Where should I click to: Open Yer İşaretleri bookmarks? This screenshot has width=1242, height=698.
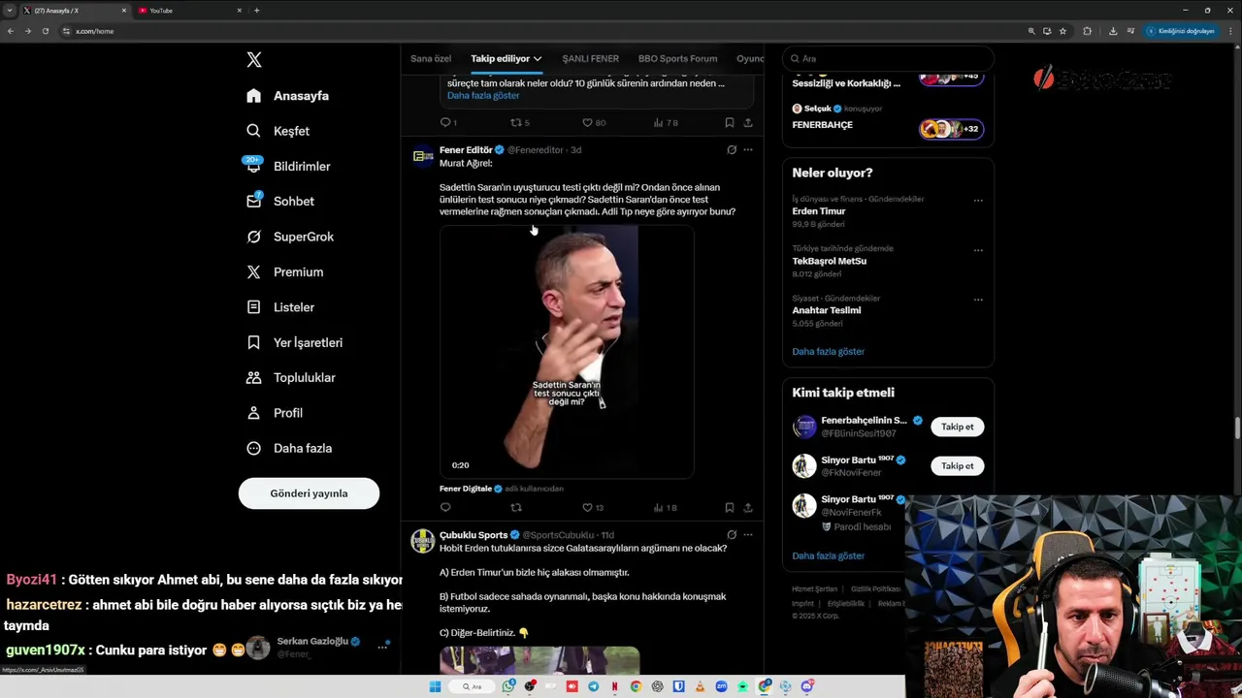point(295,342)
